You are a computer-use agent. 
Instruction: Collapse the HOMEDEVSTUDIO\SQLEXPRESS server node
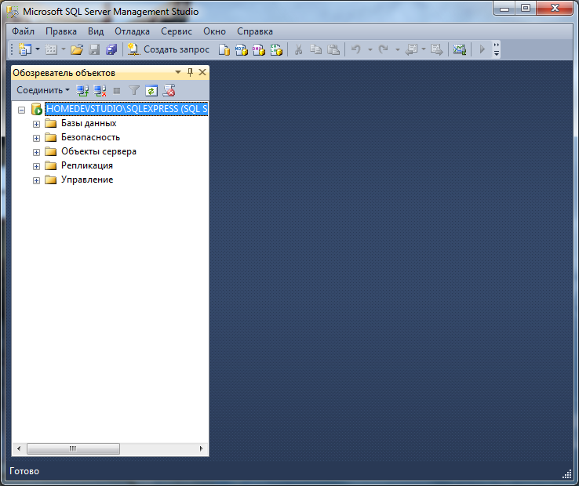coord(22,110)
